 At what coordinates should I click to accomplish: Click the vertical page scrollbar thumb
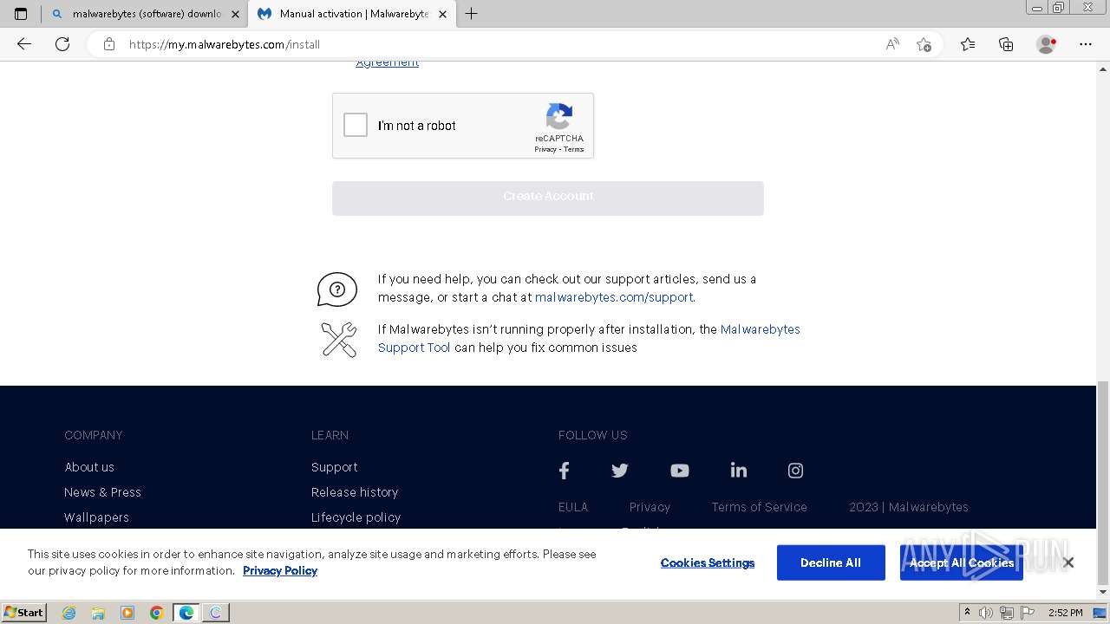1103,484
